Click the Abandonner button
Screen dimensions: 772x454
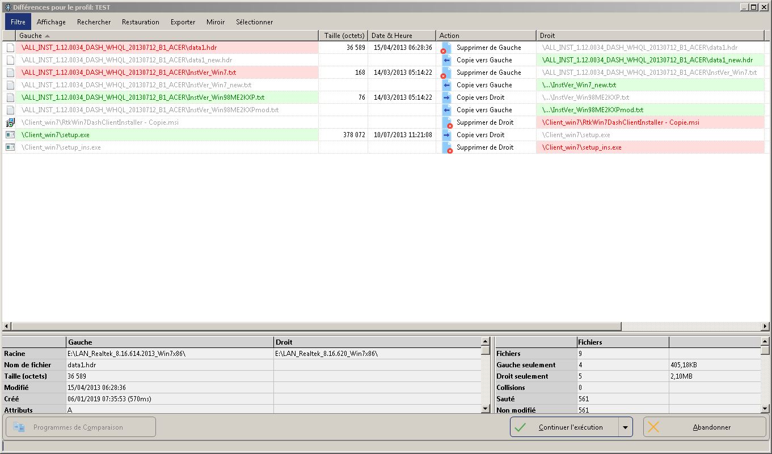tap(704, 427)
